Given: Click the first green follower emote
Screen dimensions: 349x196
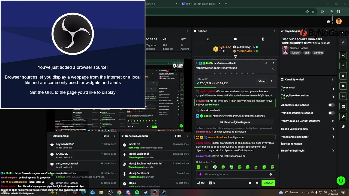Looking at the screenshot, I should (x=198, y=167).
